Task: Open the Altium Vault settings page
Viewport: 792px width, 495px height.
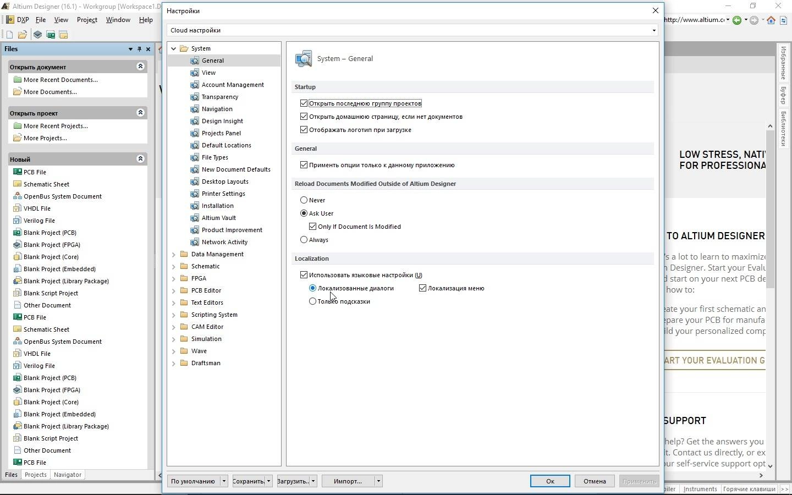Action: point(219,218)
